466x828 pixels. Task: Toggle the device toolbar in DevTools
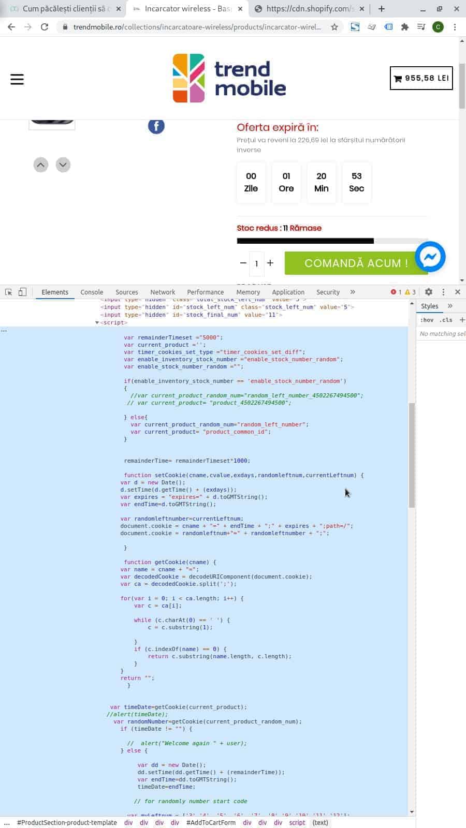pos(22,292)
